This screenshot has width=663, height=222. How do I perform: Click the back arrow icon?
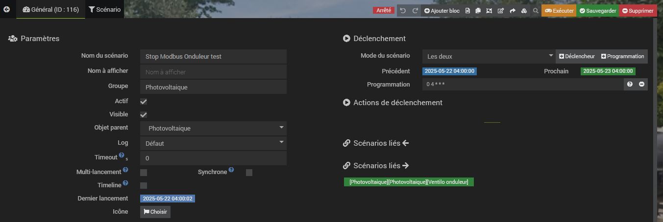pos(6,9)
